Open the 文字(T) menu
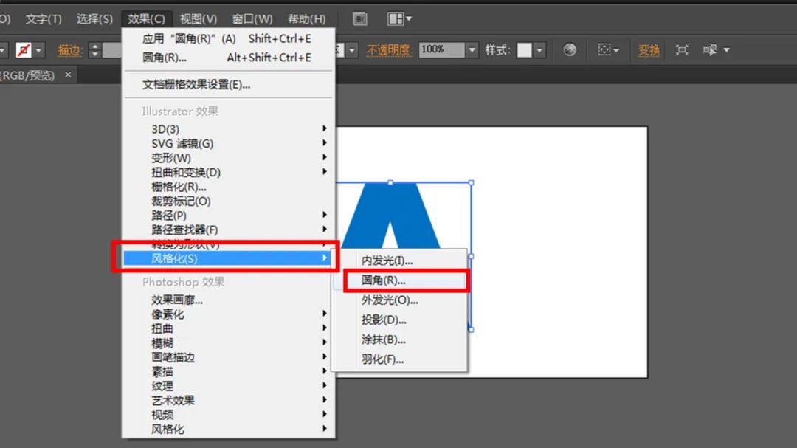Image resolution: width=797 pixels, height=448 pixels. [x=44, y=18]
